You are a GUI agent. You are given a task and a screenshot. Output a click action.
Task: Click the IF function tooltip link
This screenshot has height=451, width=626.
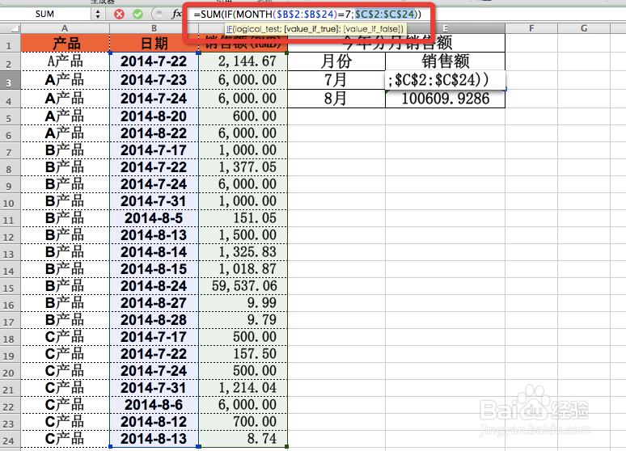click(229, 29)
